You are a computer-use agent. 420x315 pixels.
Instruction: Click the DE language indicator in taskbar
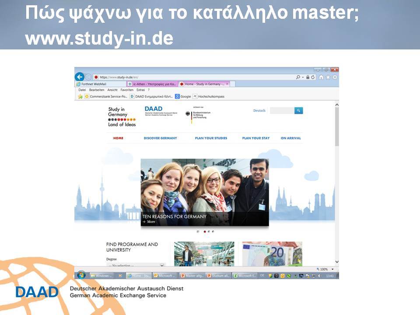point(262,275)
